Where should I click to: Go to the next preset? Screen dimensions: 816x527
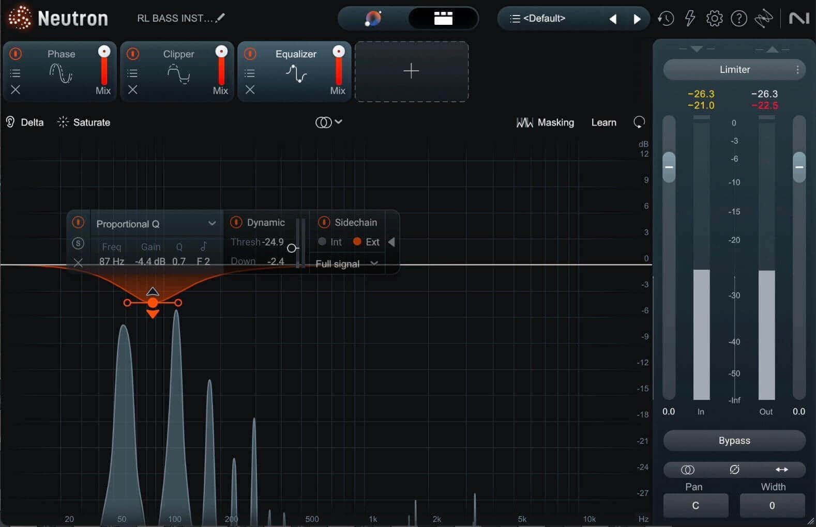click(x=637, y=19)
